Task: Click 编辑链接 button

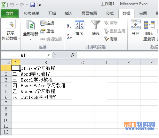Action: [x=51, y=39]
